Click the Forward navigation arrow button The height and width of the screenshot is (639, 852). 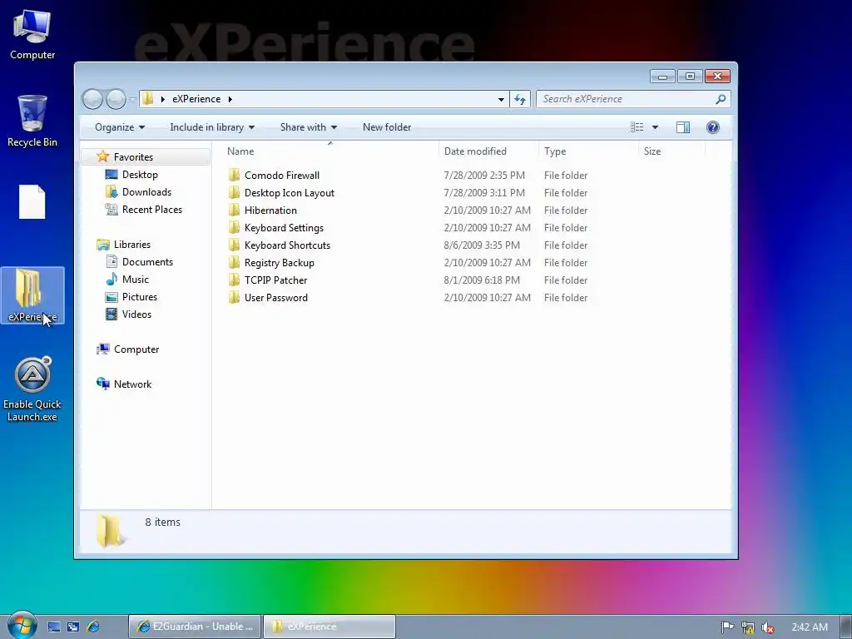pos(116,99)
